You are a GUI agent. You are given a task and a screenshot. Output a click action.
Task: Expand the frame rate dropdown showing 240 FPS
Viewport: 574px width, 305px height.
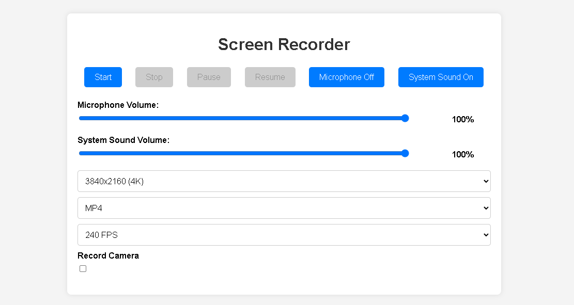click(284, 235)
